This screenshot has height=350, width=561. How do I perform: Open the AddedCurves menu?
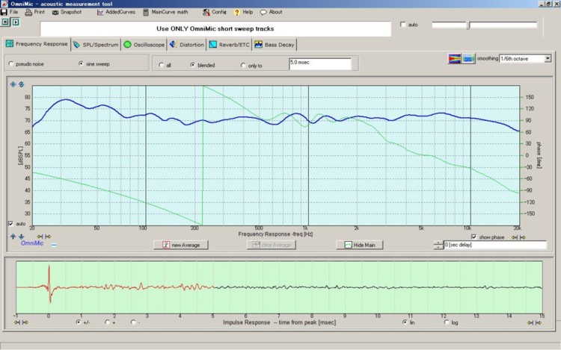[116, 12]
